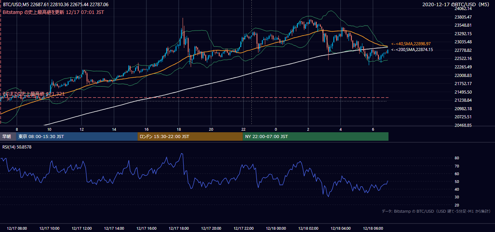Click the date label 12/18 00:00
This screenshot has height=232, width=495.
276,229
